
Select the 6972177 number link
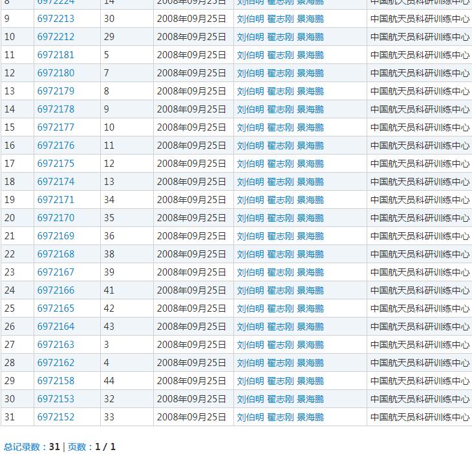[56, 127]
